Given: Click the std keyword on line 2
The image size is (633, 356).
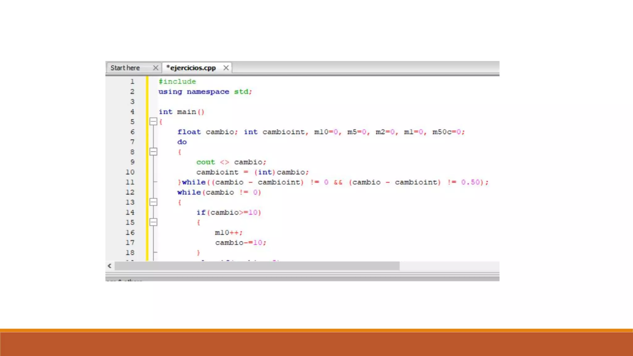Looking at the screenshot, I should pyautogui.click(x=241, y=92).
